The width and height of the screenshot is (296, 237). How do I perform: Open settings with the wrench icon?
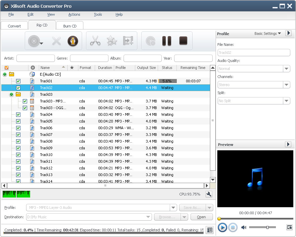click(x=209, y=194)
